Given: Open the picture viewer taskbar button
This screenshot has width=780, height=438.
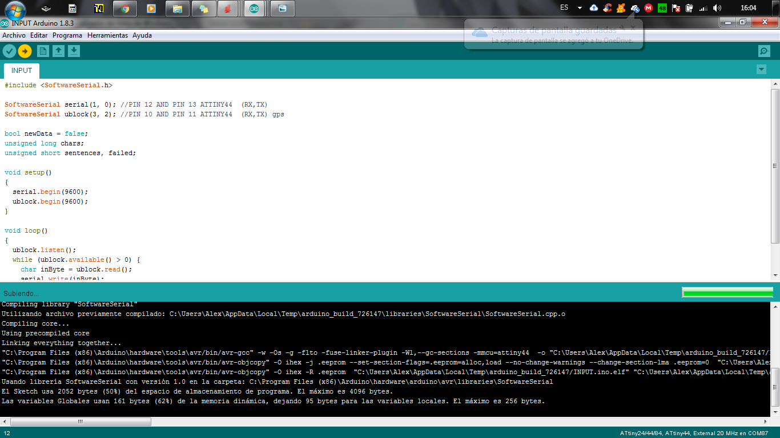Looking at the screenshot, I should pos(282,9).
